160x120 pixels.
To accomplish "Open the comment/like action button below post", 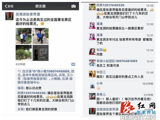I will 73,64.
